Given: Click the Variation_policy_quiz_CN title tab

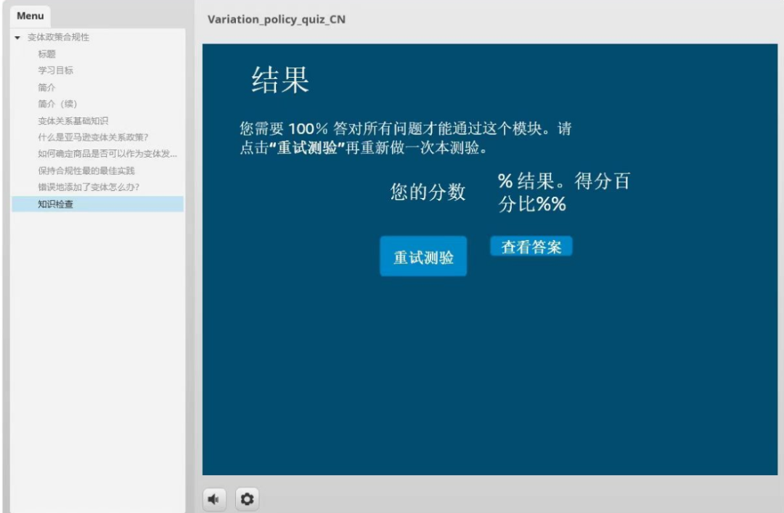Looking at the screenshot, I should tap(277, 20).
